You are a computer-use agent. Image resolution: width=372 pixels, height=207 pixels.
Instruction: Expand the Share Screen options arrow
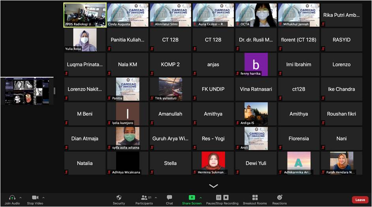(x=201, y=198)
